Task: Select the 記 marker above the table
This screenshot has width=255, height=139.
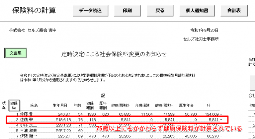Action: pyautogui.click(x=103, y=96)
